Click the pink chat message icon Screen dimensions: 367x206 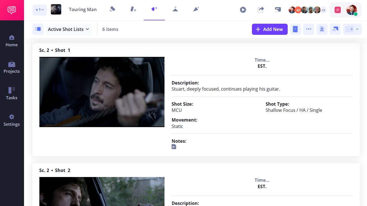pyautogui.click(x=338, y=10)
